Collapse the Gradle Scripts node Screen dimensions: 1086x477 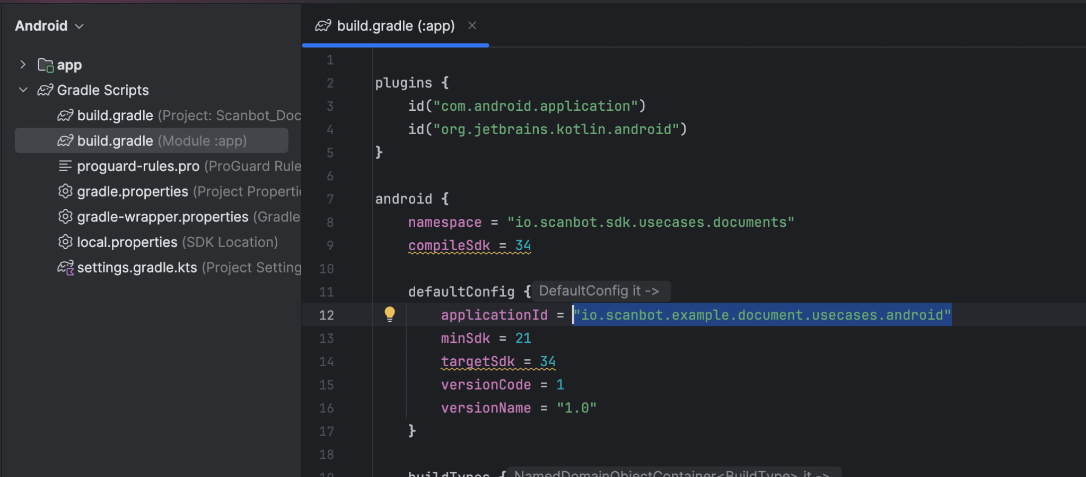tap(23, 90)
